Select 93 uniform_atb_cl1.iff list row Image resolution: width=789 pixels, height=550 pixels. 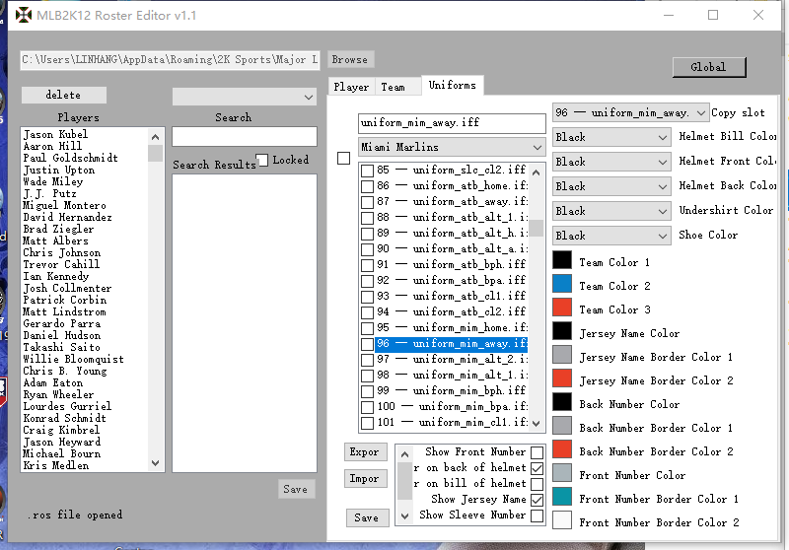click(452, 296)
